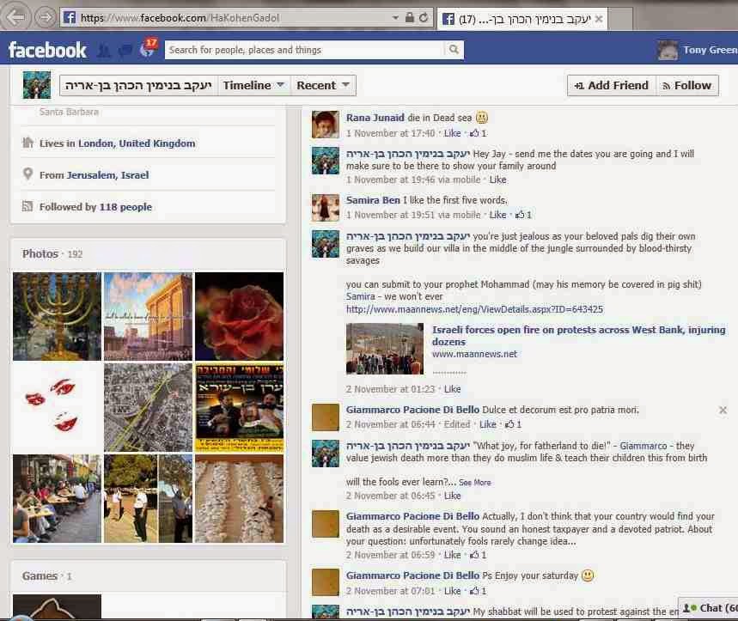
Task: Click Tony Green's small avatar in header
Action: tap(668, 50)
